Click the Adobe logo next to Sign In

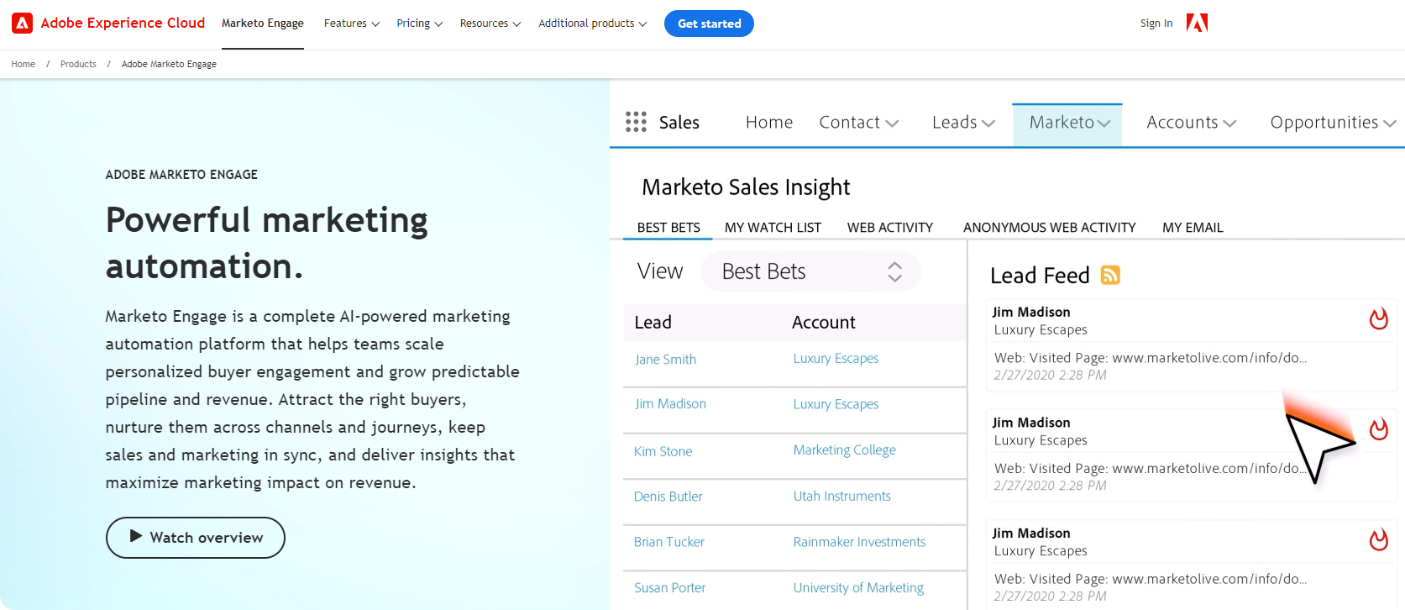1197,23
